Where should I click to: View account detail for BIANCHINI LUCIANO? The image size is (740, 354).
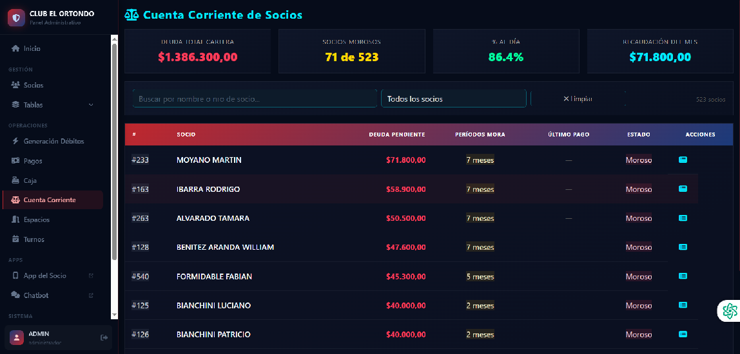pyautogui.click(x=683, y=305)
